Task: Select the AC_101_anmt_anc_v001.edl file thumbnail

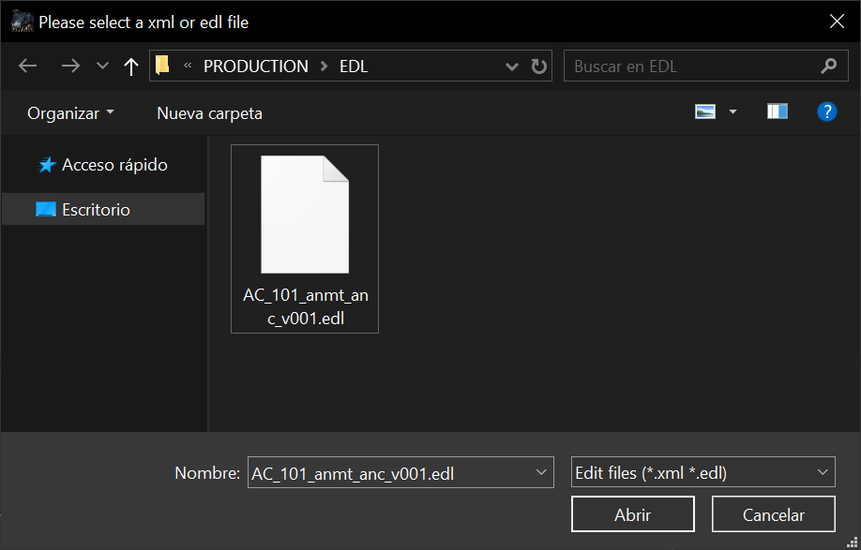Action: [305, 238]
